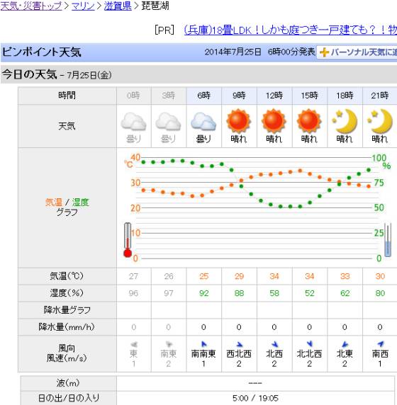This screenshot has width=397, height=405.
Task: Click the 北東 wind direction arrow at 18時
Action: [345, 344]
